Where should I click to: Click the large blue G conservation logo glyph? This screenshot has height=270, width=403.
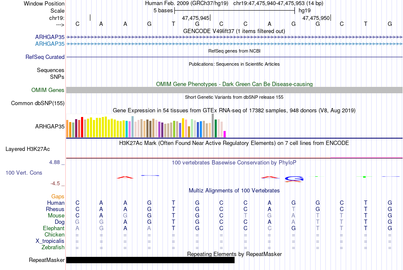[x=294, y=178]
